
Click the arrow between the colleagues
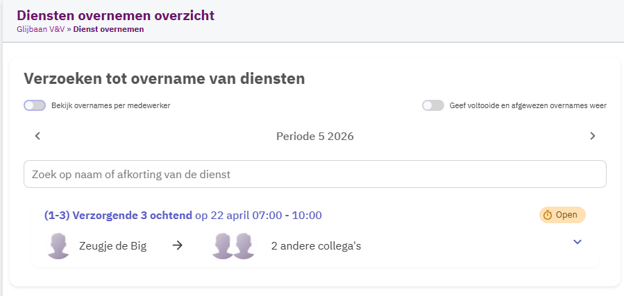[177, 245]
